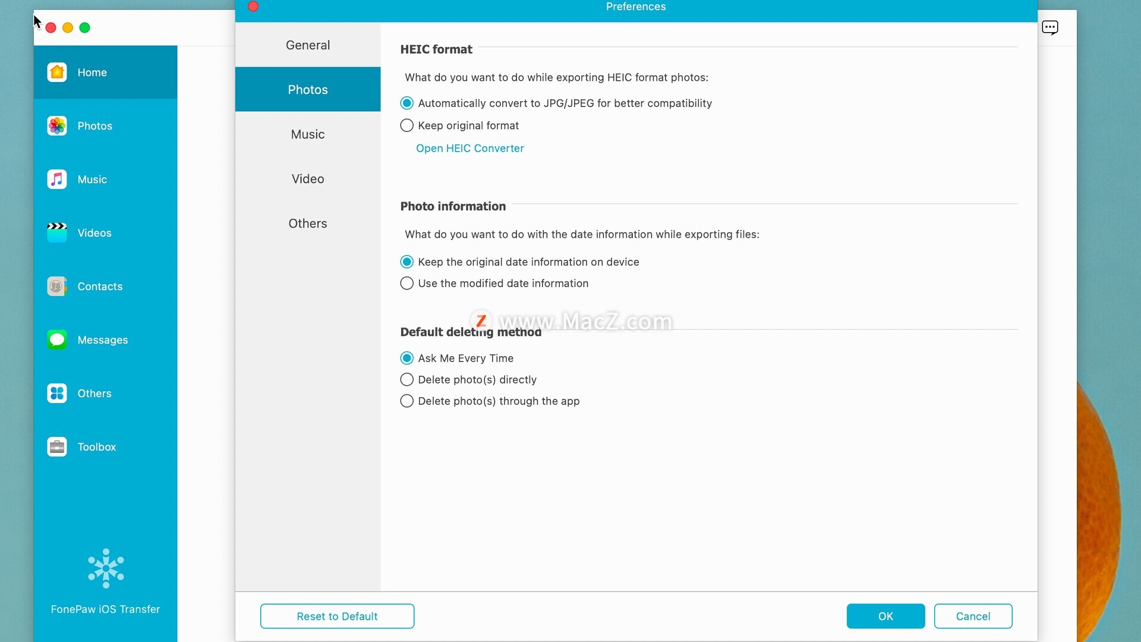
Task: Open the feedback chat bubble icon
Action: pyautogui.click(x=1050, y=27)
